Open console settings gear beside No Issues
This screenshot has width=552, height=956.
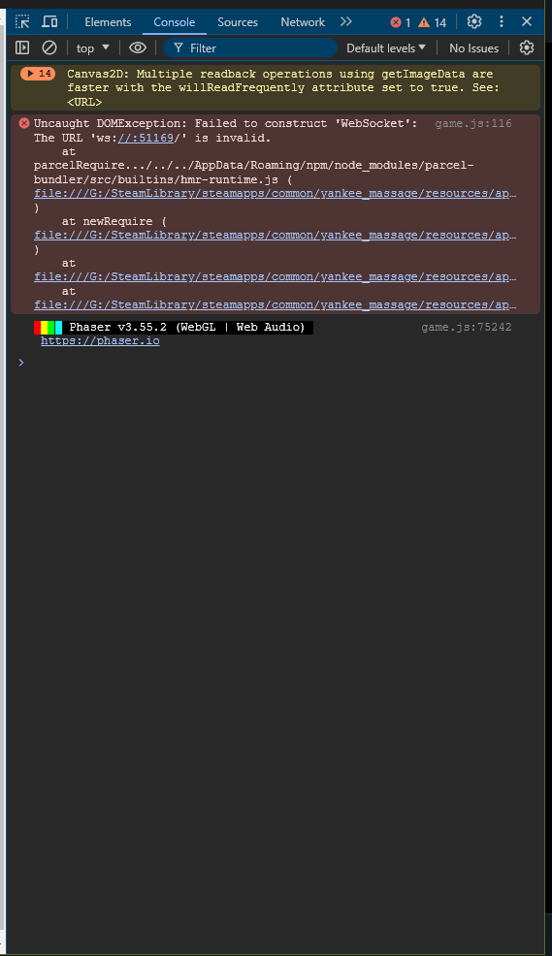pos(527,48)
